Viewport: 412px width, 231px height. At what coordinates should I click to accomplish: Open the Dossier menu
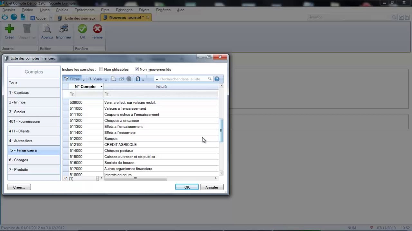click(x=9, y=10)
